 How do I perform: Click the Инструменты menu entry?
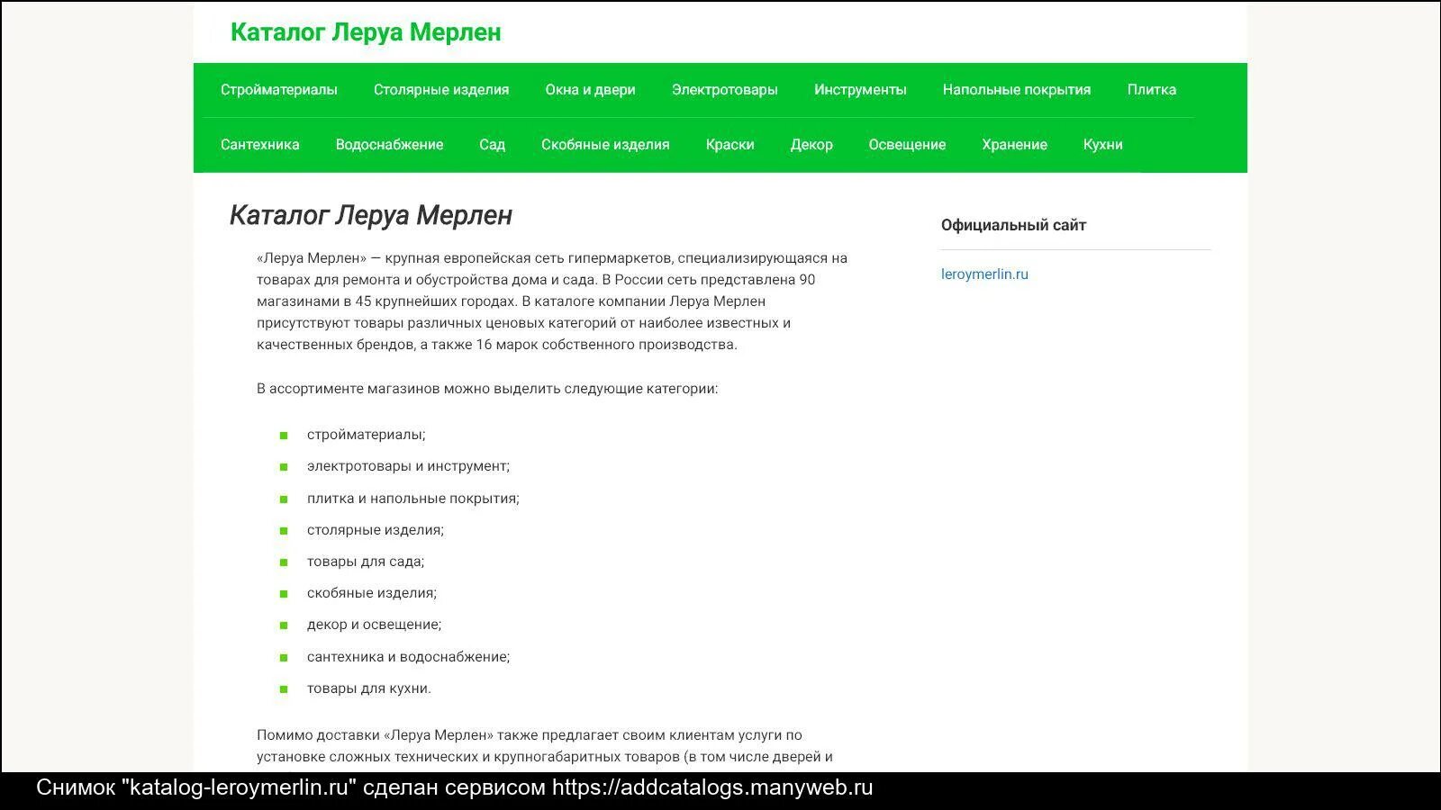point(860,90)
